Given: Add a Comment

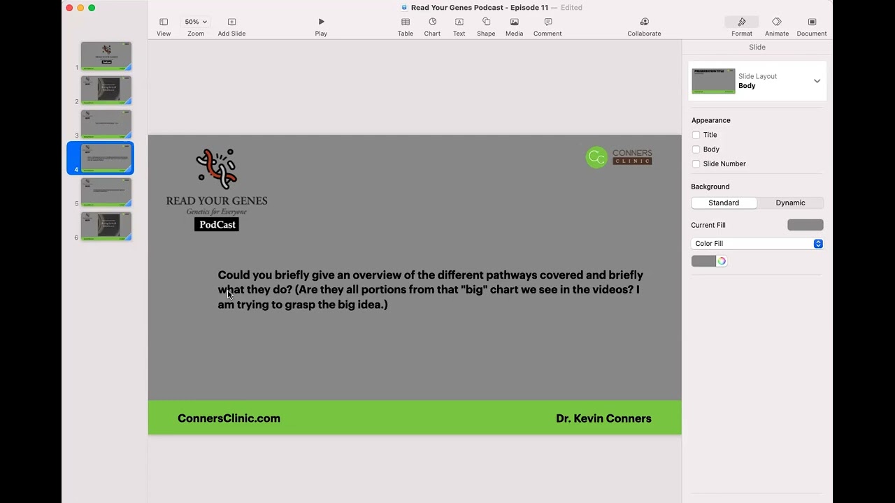Looking at the screenshot, I should (x=547, y=27).
